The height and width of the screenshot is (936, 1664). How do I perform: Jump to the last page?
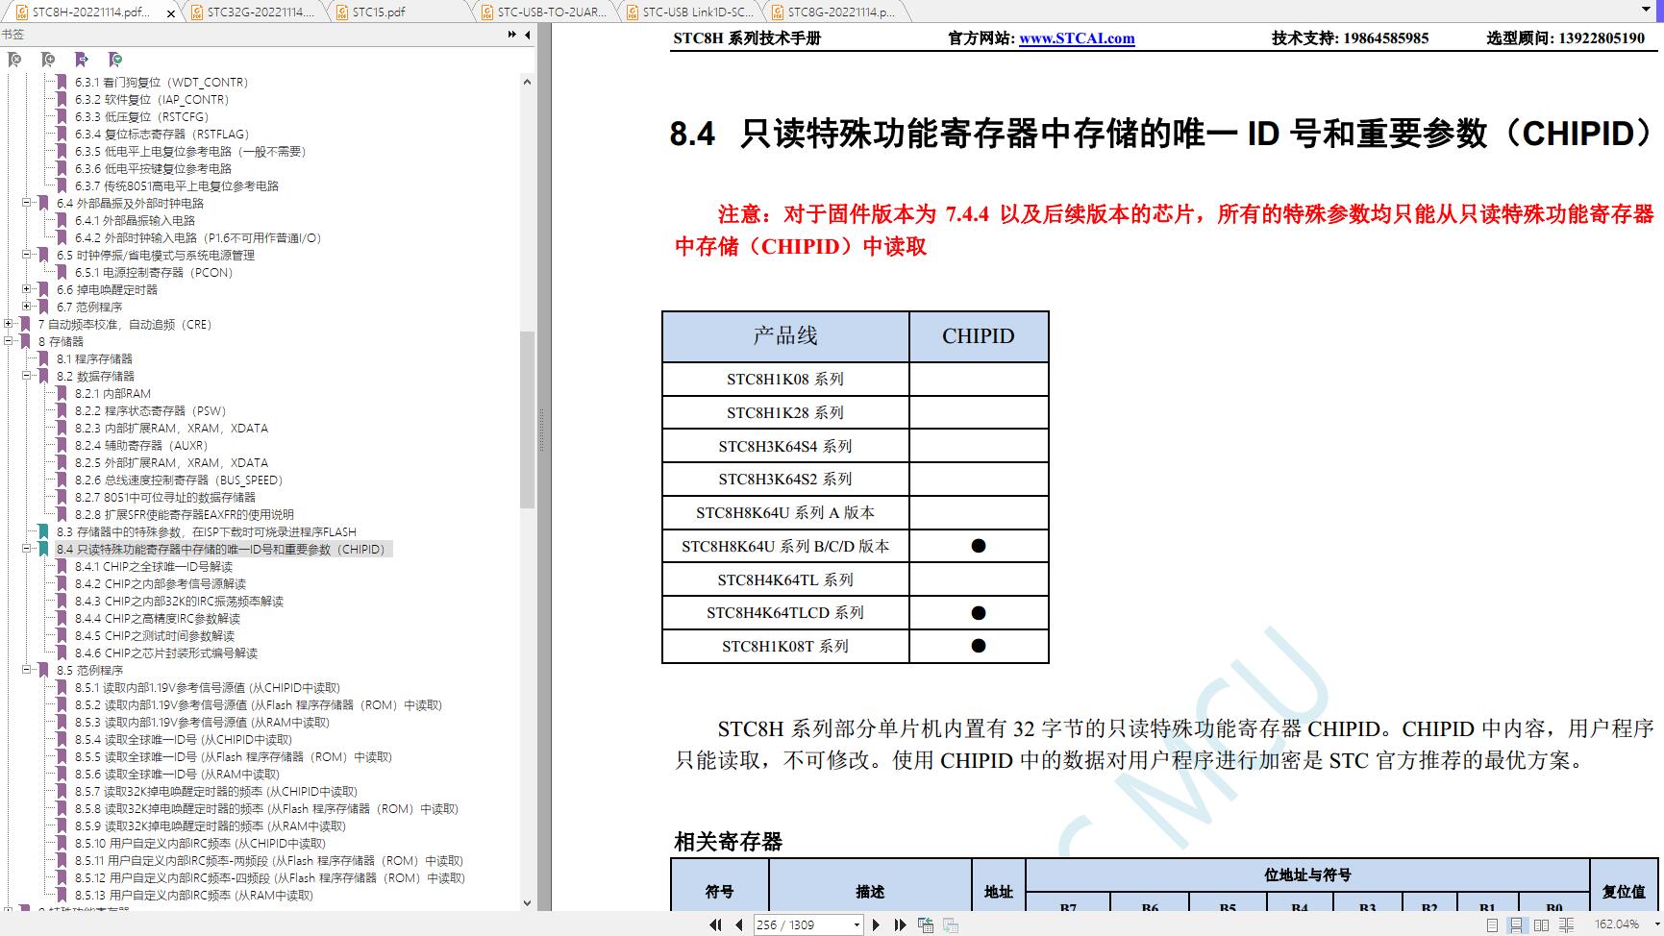(x=900, y=924)
